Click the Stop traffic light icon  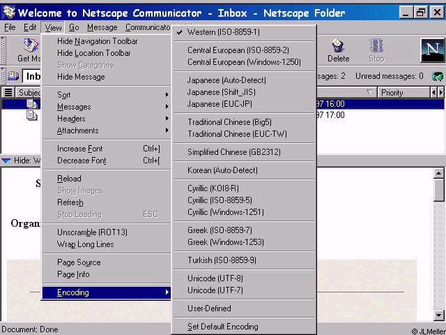(376, 45)
